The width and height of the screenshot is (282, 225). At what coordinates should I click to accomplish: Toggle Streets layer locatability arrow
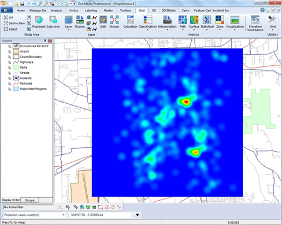point(9,73)
